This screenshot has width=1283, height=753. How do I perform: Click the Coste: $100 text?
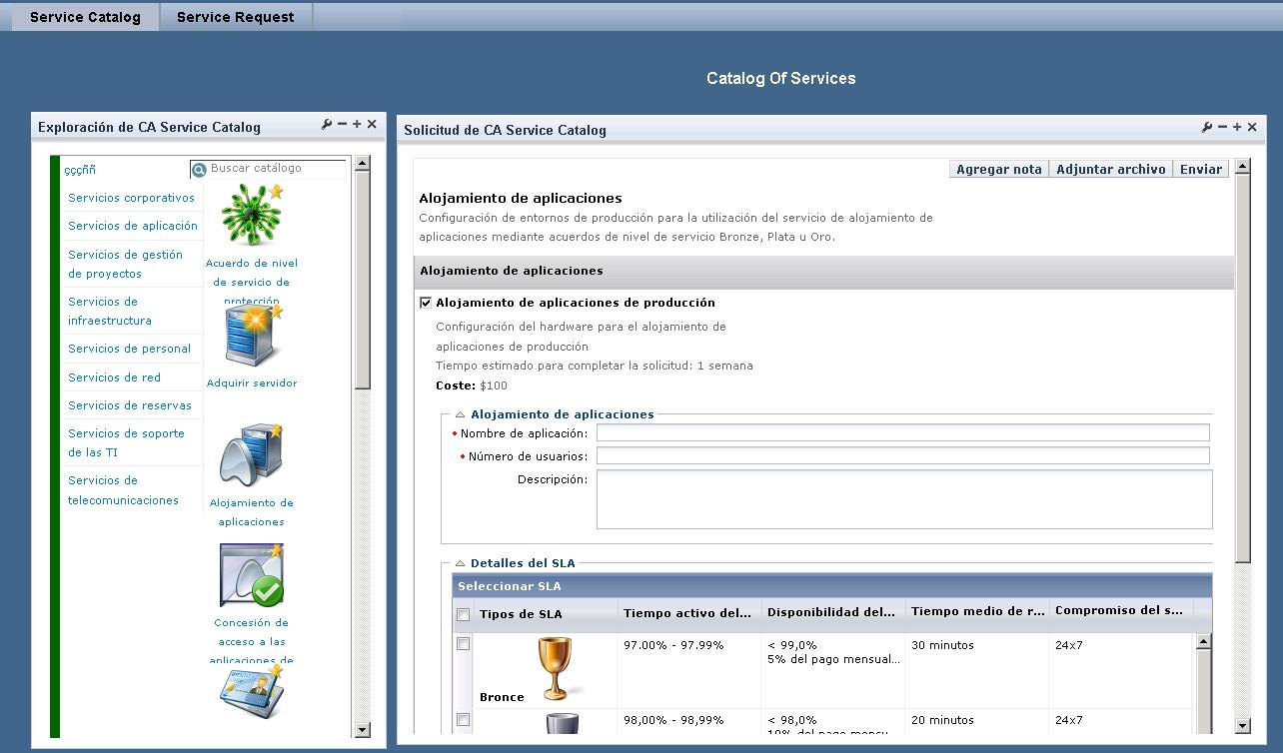[472, 385]
